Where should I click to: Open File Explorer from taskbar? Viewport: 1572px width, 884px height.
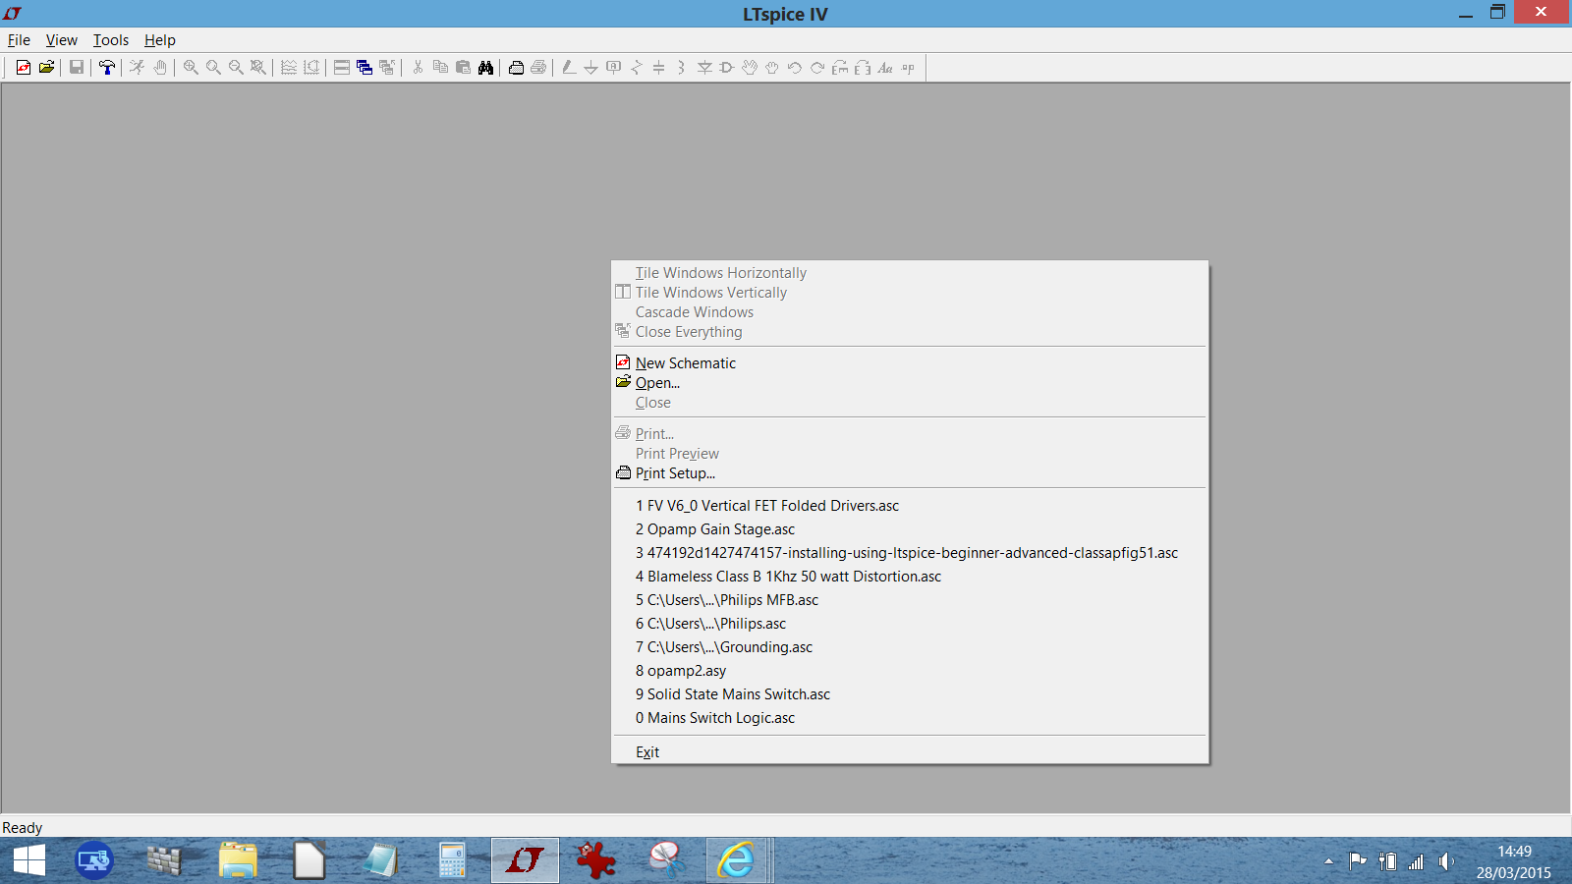[238, 861]
